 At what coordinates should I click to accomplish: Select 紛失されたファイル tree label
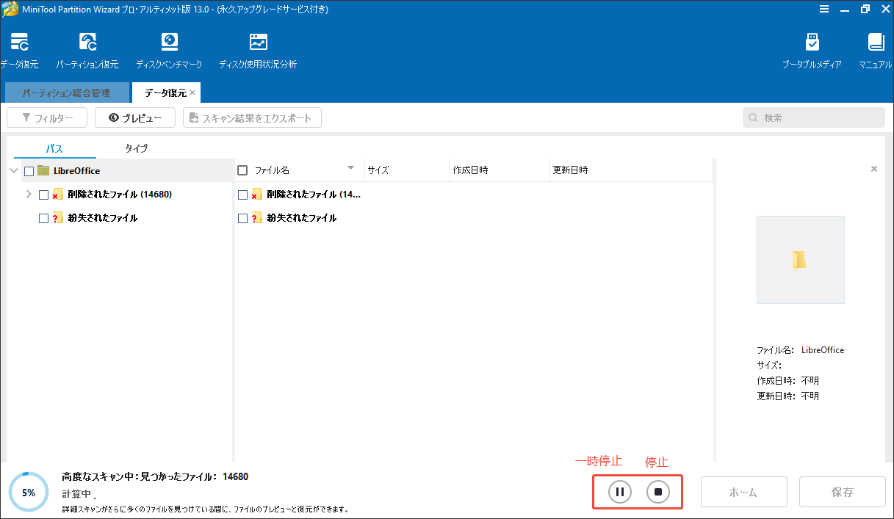pos(102,218)
